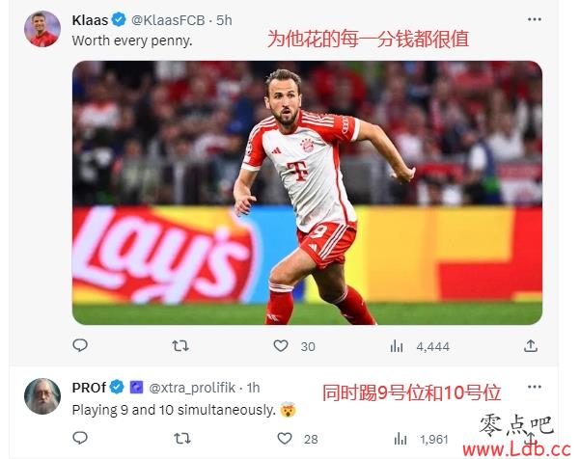Retweet the Klaas tweet

coord(180,346)
